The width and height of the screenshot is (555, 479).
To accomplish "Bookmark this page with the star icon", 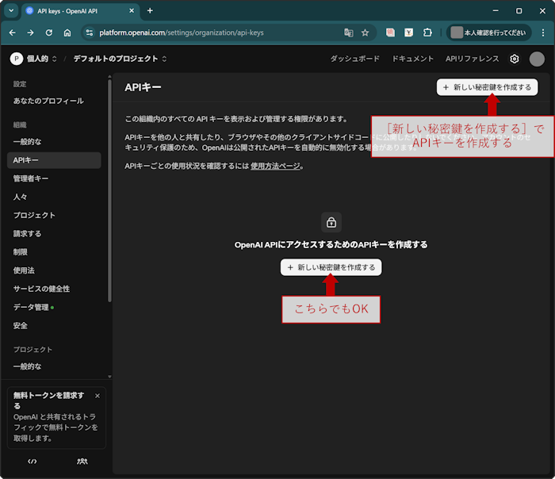I will (366, 33).
